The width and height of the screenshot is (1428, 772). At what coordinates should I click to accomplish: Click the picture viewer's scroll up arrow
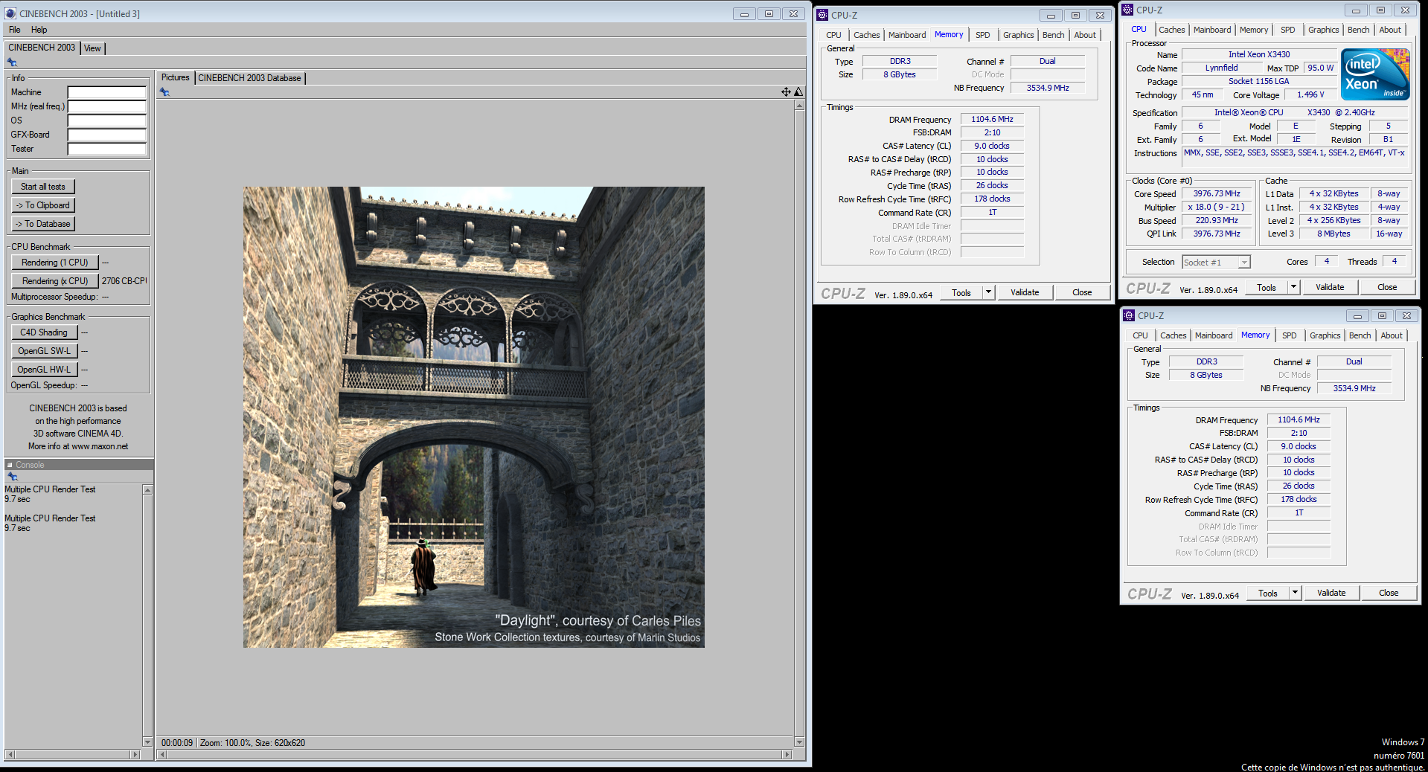[x=799, y=106]
